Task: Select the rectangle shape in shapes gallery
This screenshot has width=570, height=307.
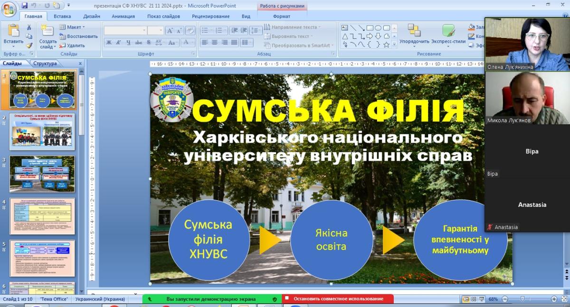Action: [370, 28]
